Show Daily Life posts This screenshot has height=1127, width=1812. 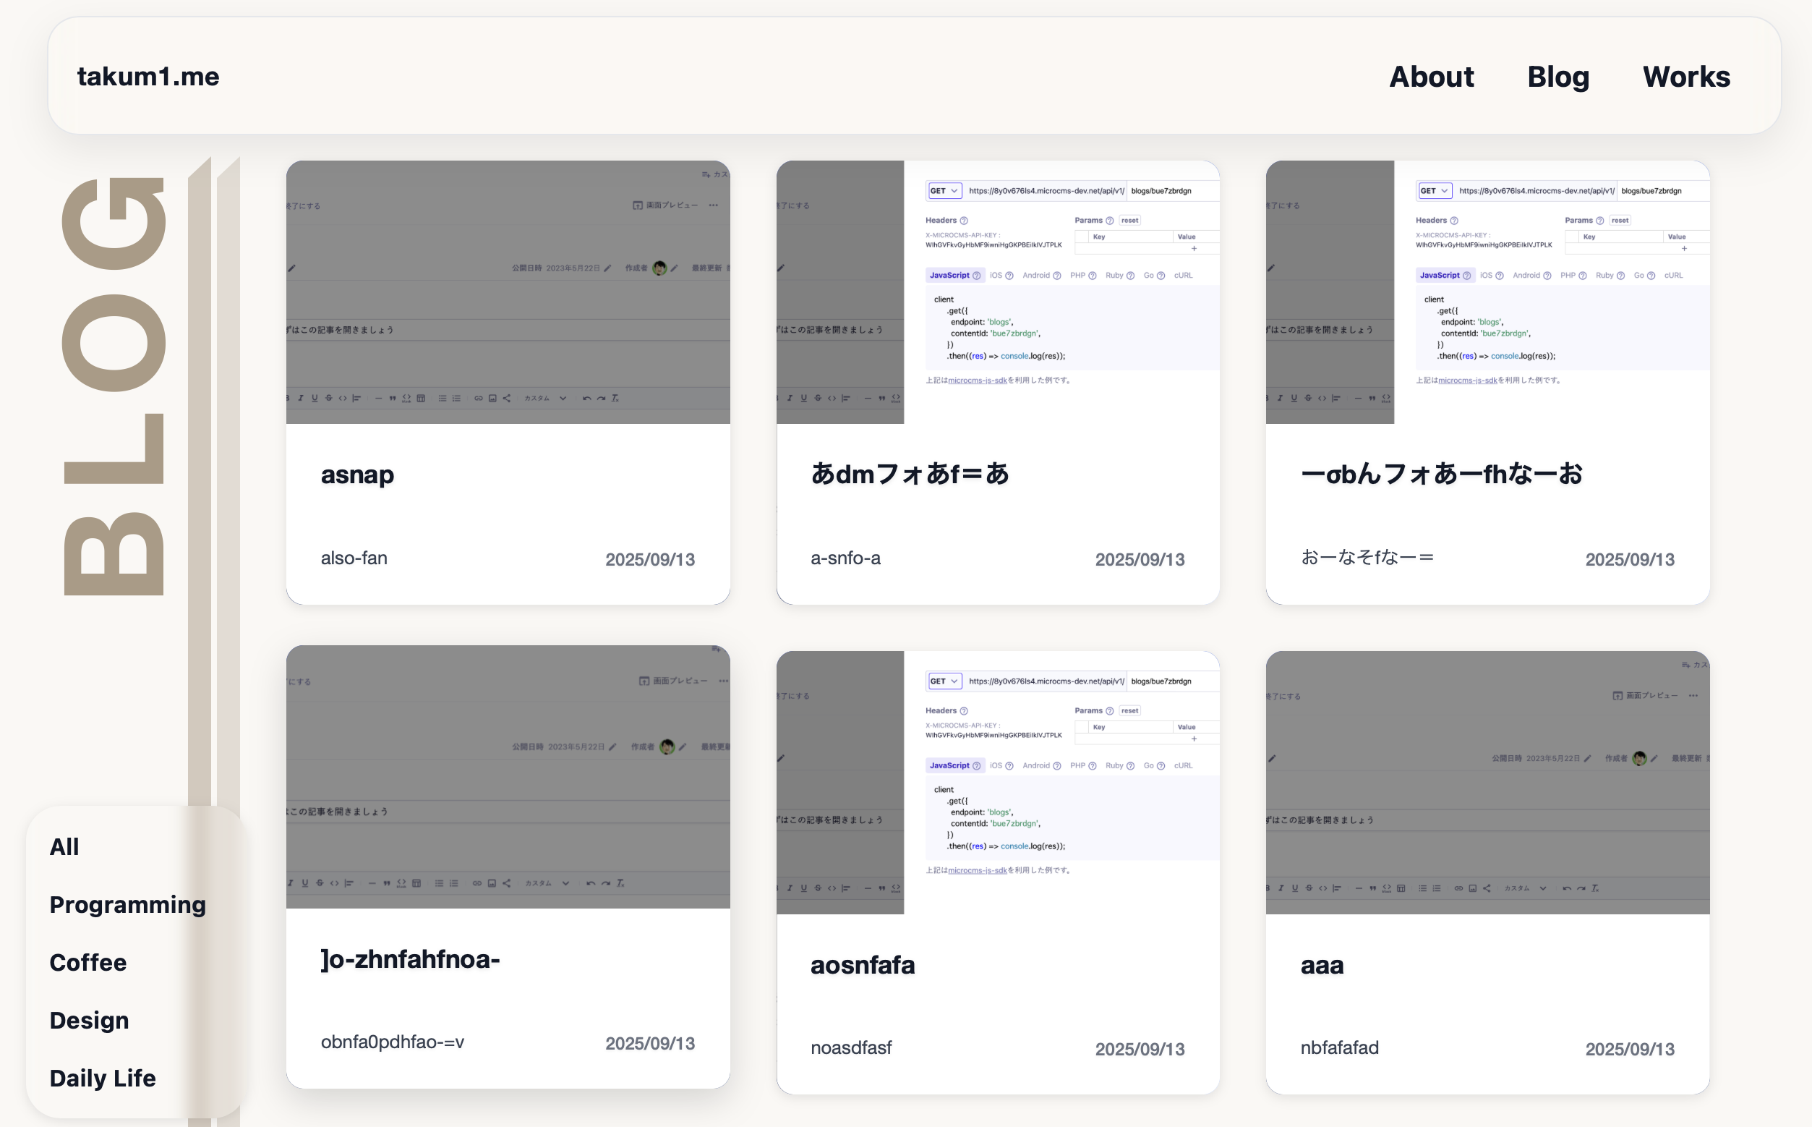pos(103,1078)
